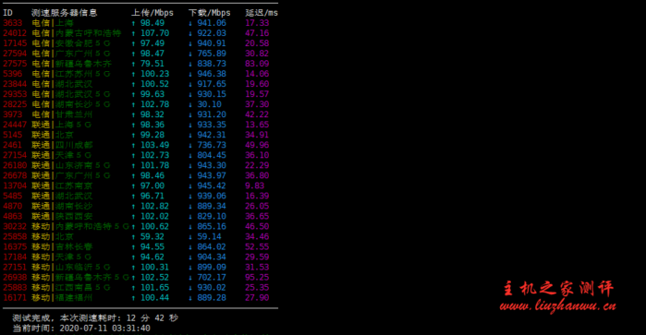646x335 pixels.
Task: Select latency value 42.22
Action: pyautogui.click(x=257, y=114)
